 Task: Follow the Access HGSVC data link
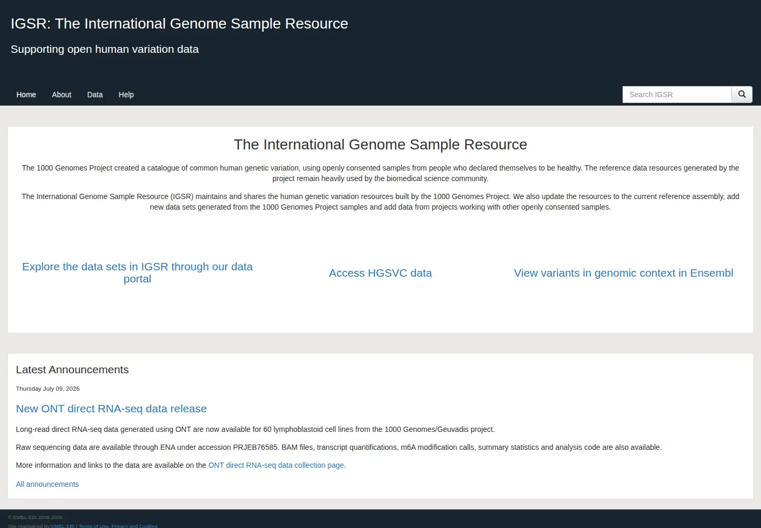point(380,273)
